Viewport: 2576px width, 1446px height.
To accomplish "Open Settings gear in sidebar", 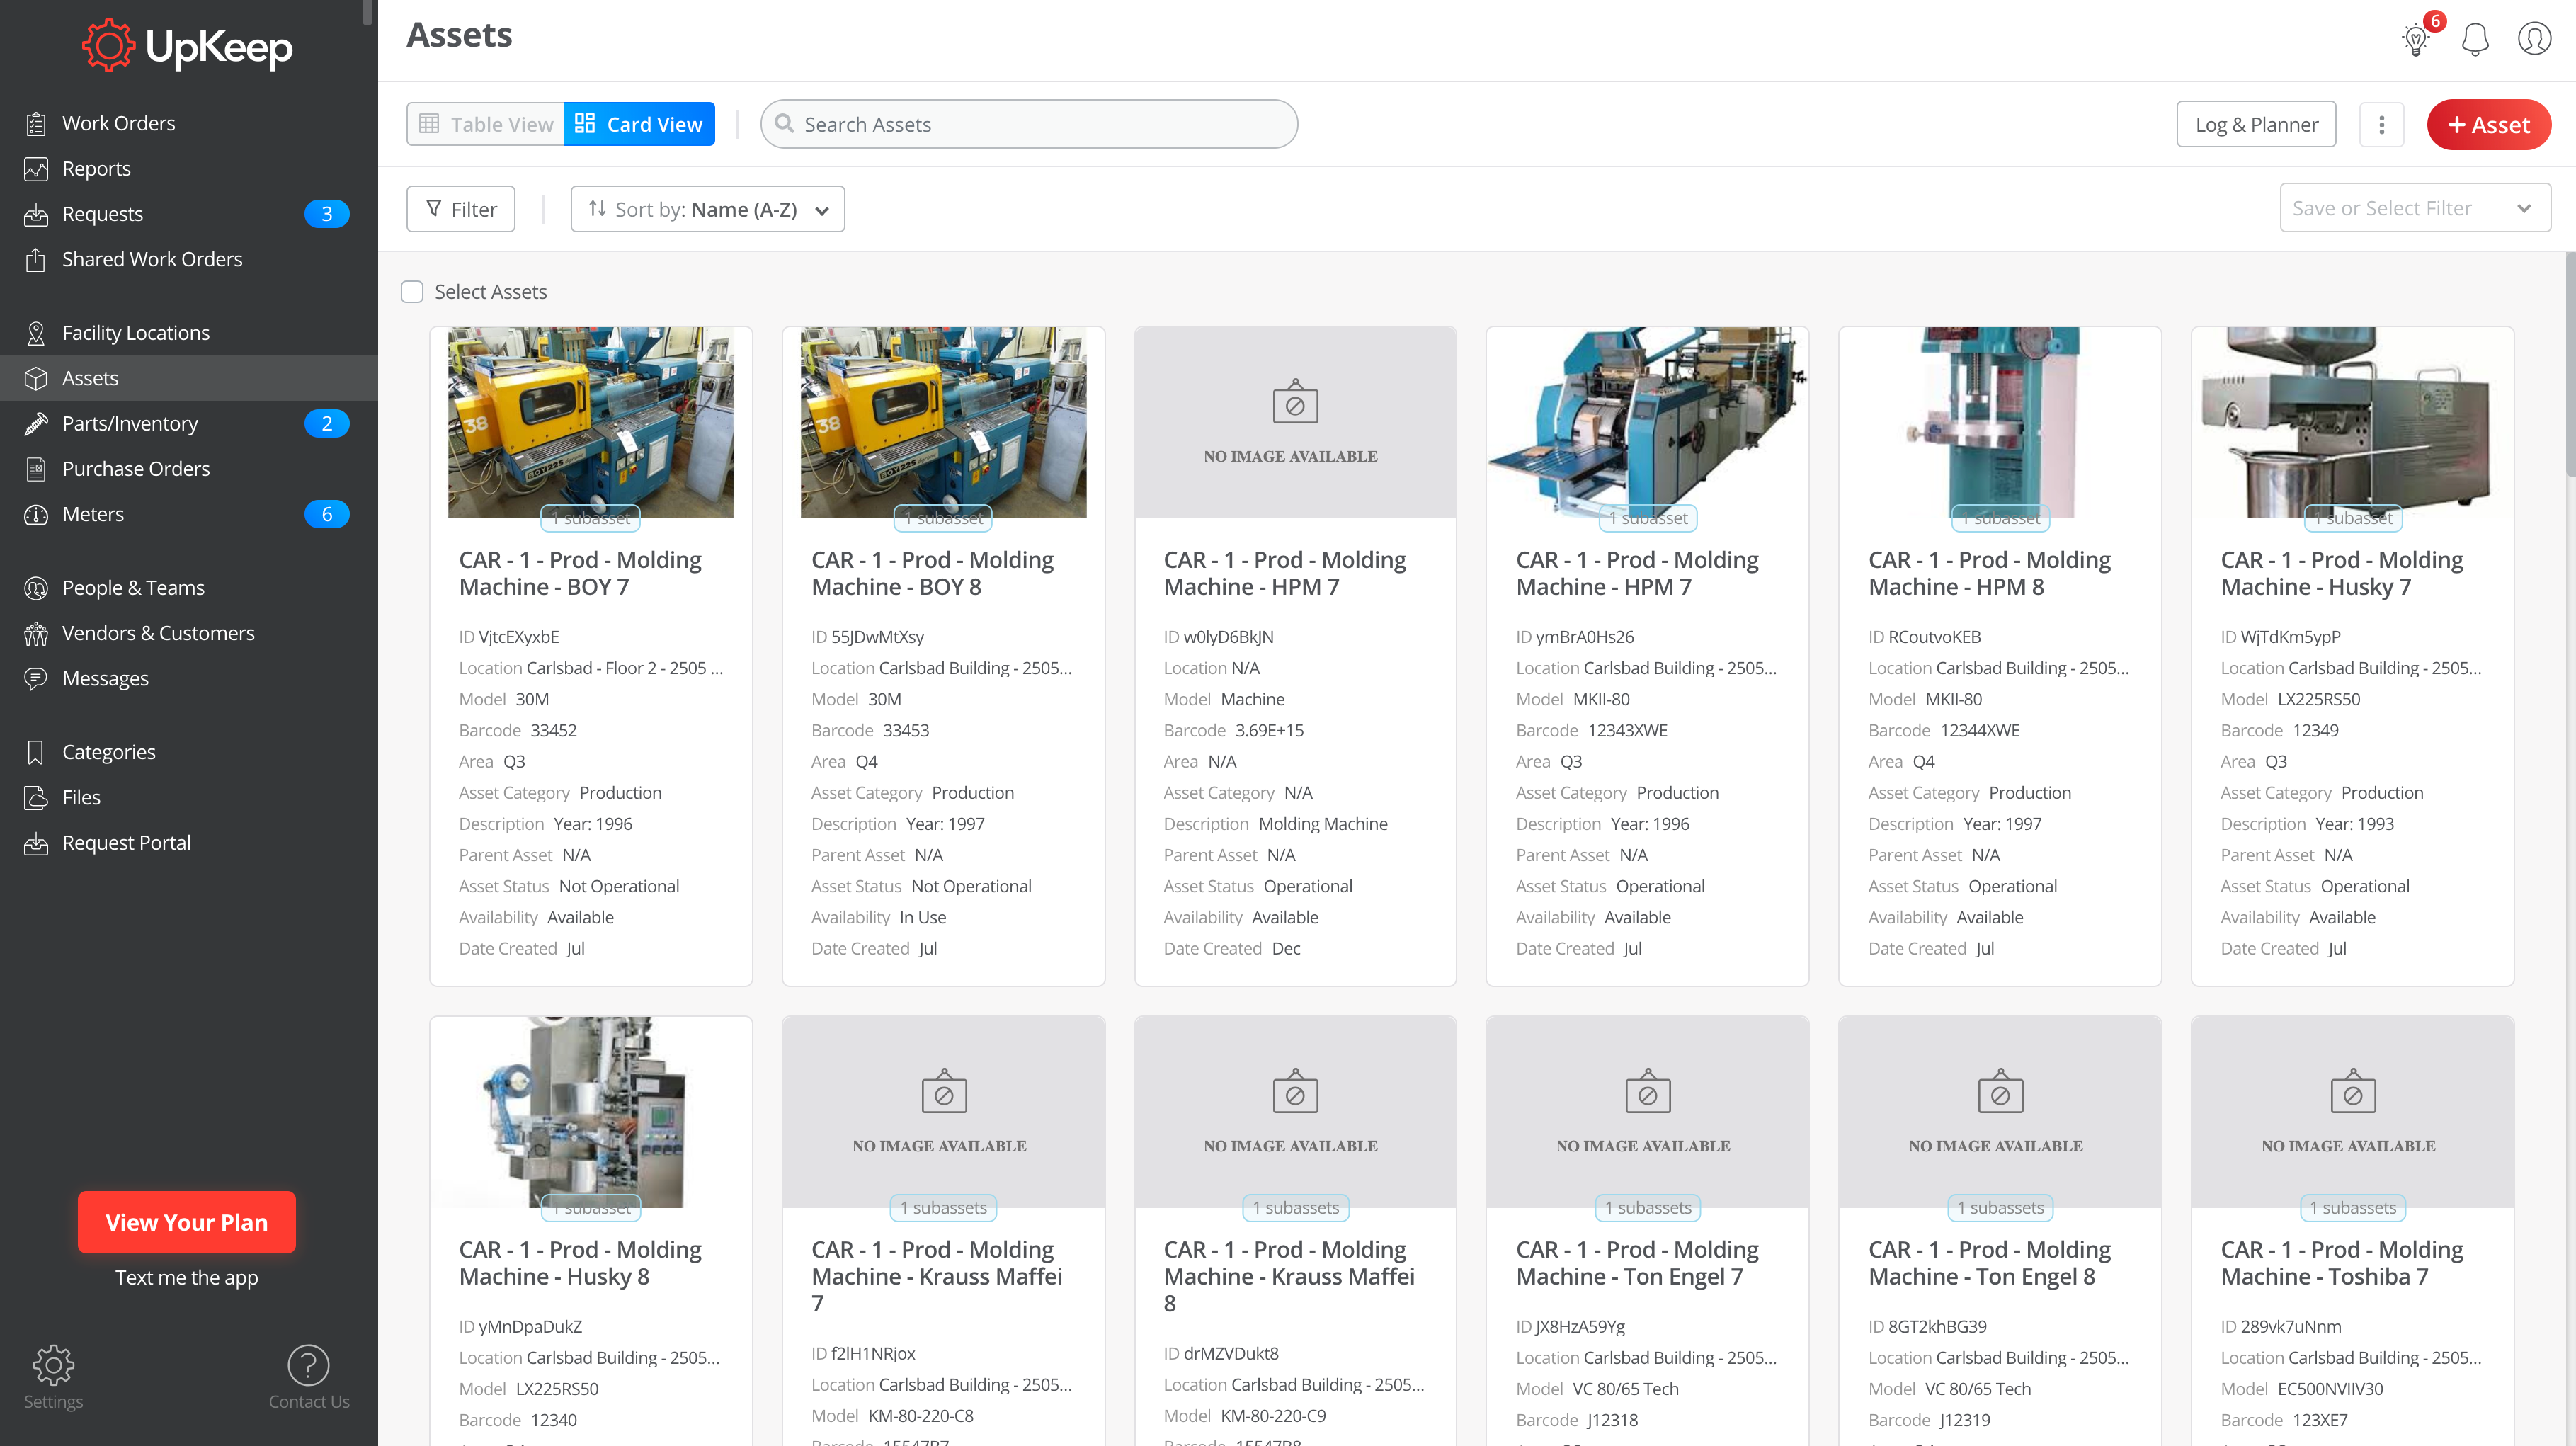I will (53, 1365).
